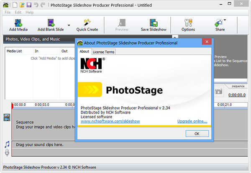The height and width of the screenshot is (173, 251).
Task: Click the 'Drag your sound clips here.' track
Action: [130, 145]
